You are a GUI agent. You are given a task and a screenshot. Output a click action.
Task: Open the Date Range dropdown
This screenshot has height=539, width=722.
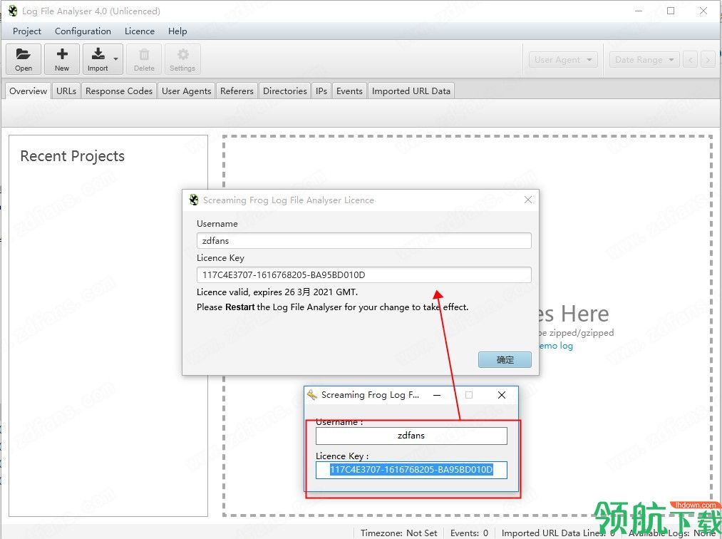pyautogui.click(x=644, y=59)
